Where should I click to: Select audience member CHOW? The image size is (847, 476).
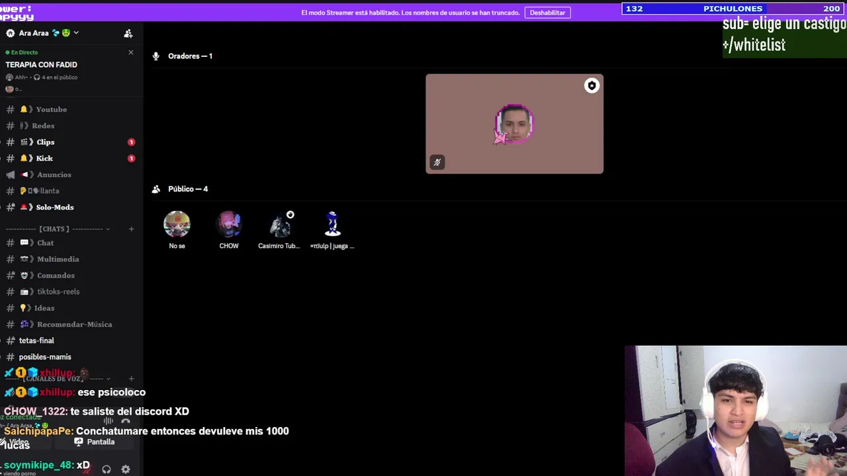[229, 230]
